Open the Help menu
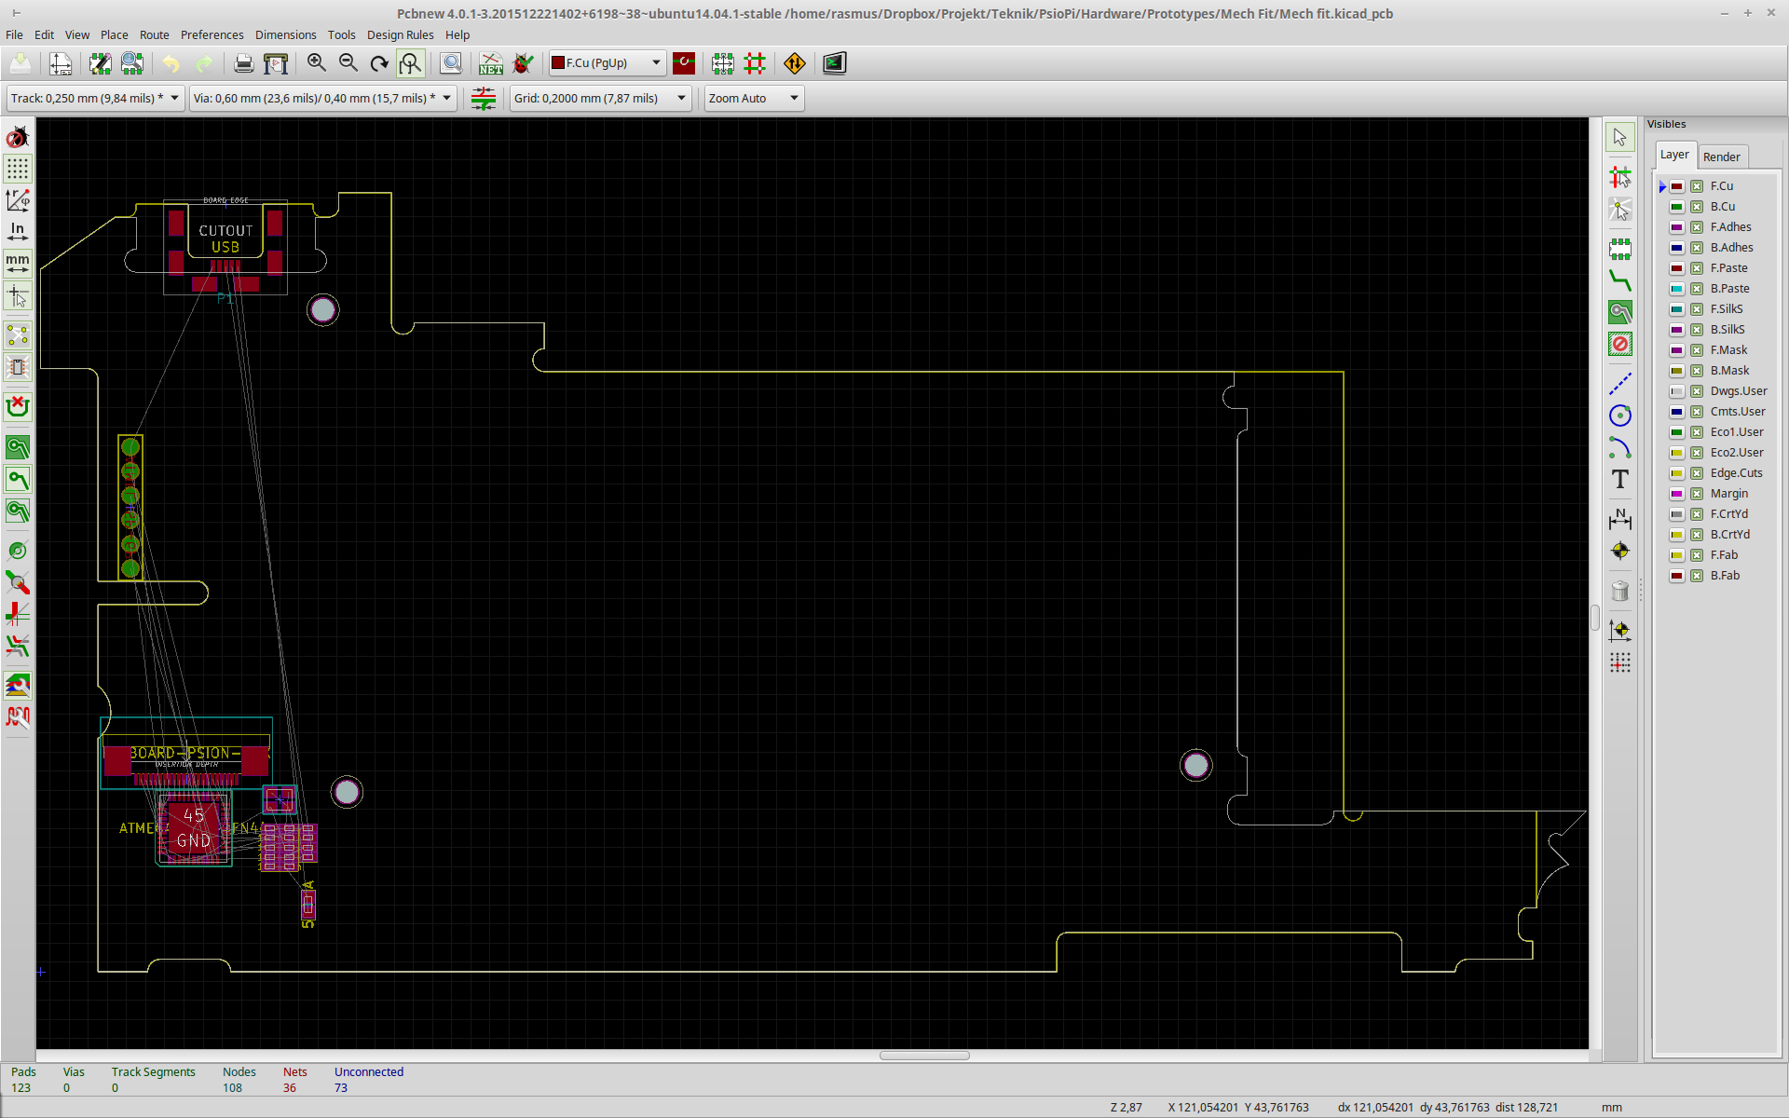The image size is (1789, 1118). click(457, 34)
